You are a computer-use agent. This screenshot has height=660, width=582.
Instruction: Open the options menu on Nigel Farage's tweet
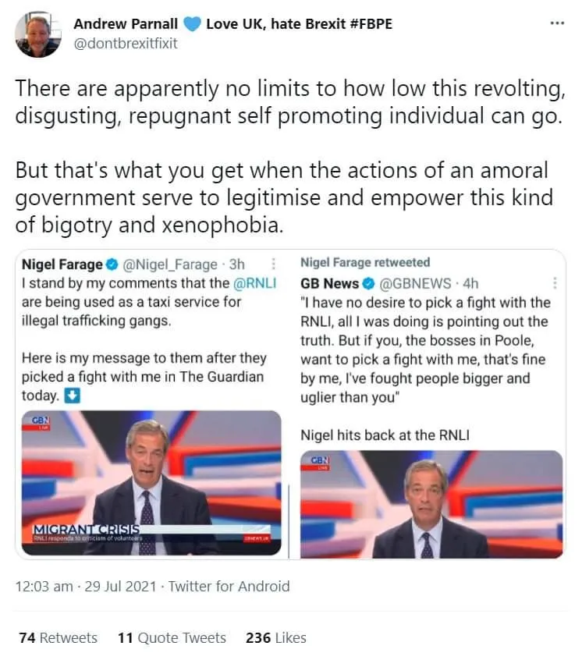273,264
